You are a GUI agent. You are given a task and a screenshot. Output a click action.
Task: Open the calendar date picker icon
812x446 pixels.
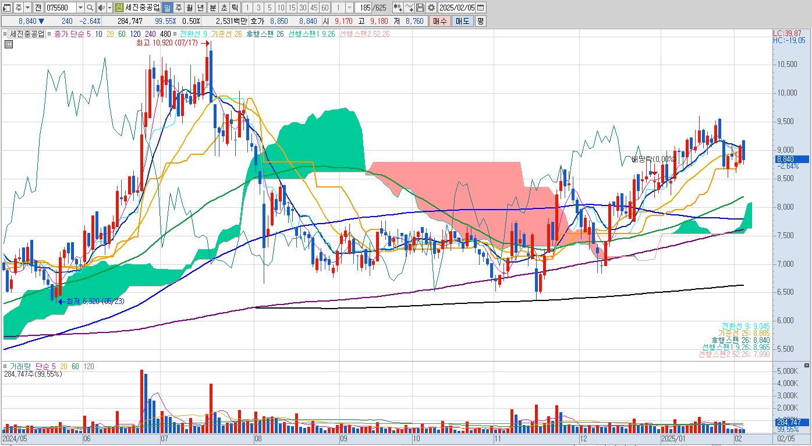[480, 8]
